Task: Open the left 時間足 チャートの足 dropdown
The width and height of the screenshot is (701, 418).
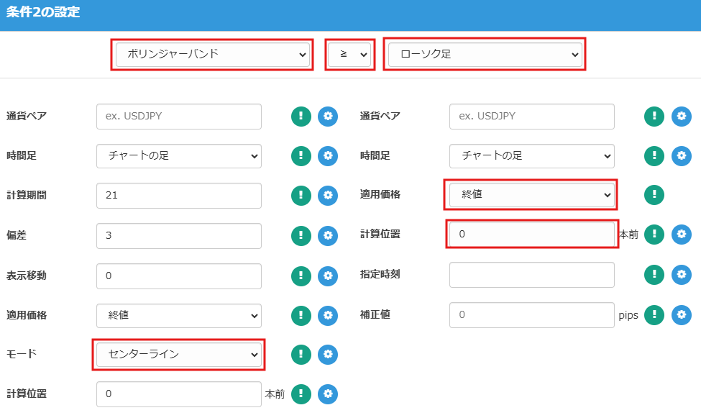Action: tap(179, 155)
